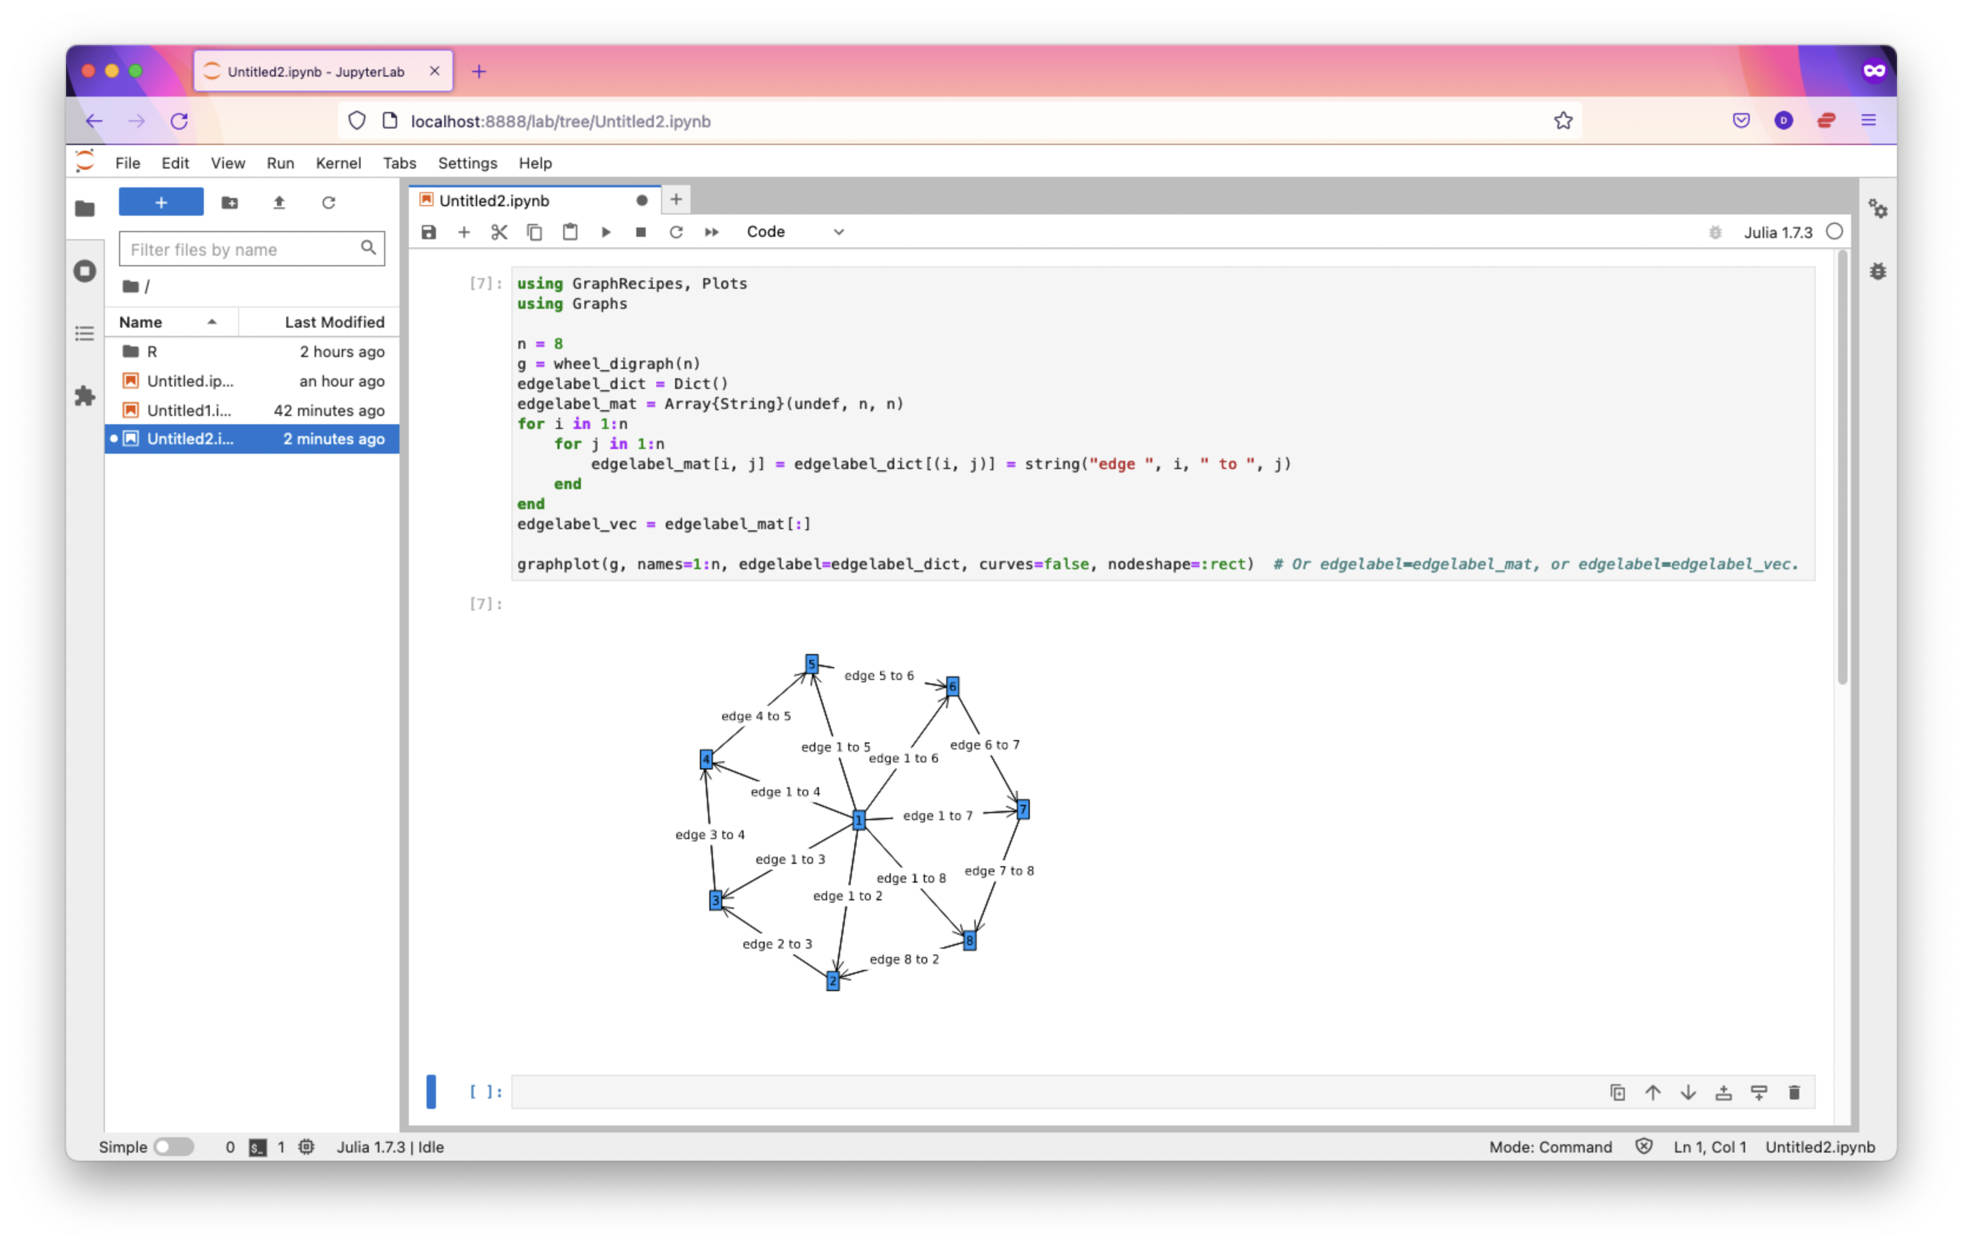
Task: Save the notebook with the save icon
Action: coord(428,232)
